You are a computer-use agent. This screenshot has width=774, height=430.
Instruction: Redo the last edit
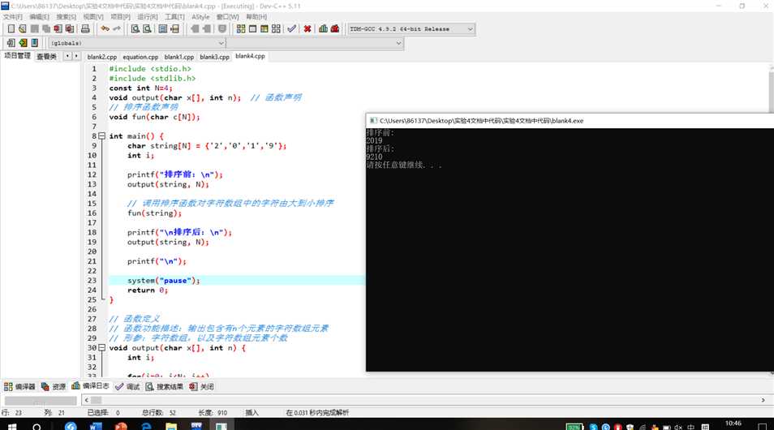[x=117, y=29]
